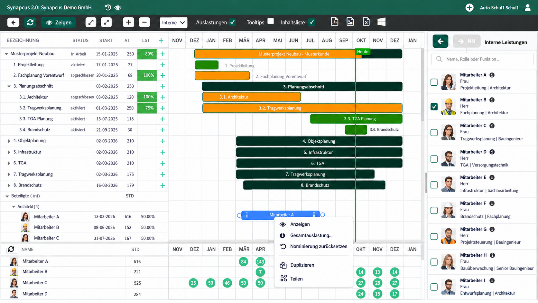538x303 pixels.
Task: Choose Anzeigen in the context menu
Action: [x=300, y=224]
